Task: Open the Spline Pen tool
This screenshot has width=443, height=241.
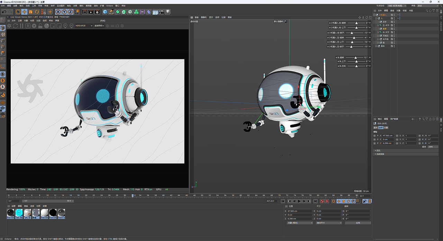Action: (111, 12)
